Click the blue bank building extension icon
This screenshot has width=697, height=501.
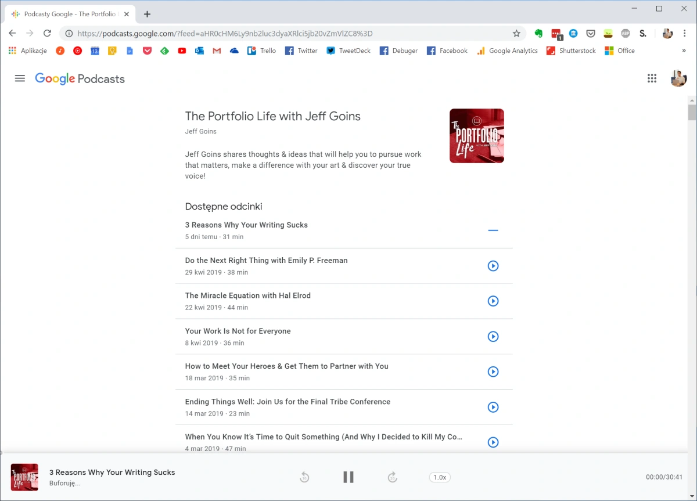point(573,34)
